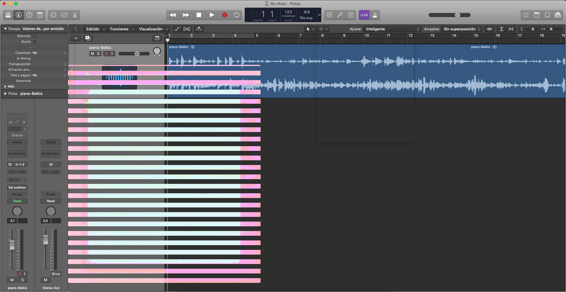
Task: Click the Record button in transport
Action: point(225,15)
